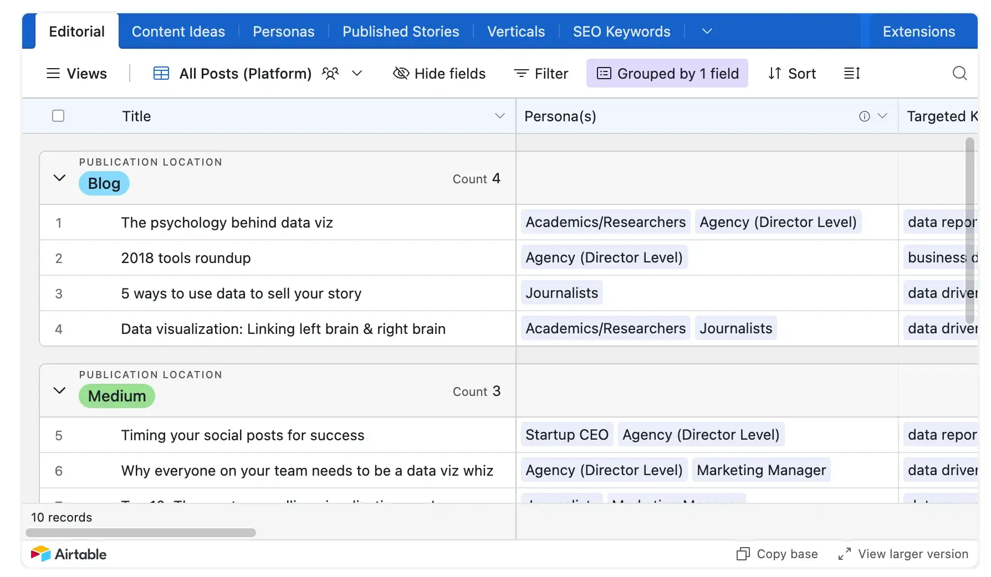This screenshot has height=577, width=991.
Task: Expand the more tables chevron
Action: tap(707, 32)
